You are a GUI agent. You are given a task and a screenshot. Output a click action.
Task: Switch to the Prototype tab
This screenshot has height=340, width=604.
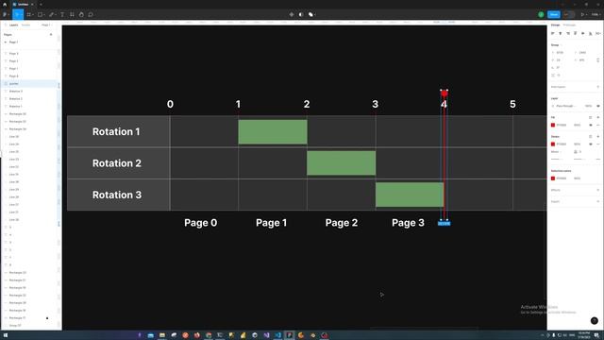(x=569, y=25)
